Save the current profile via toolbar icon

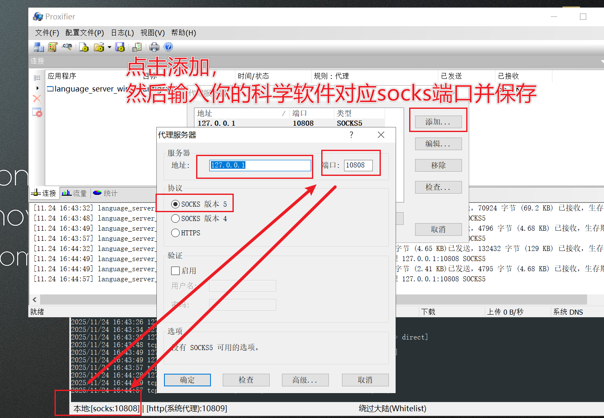click(120, 47)
